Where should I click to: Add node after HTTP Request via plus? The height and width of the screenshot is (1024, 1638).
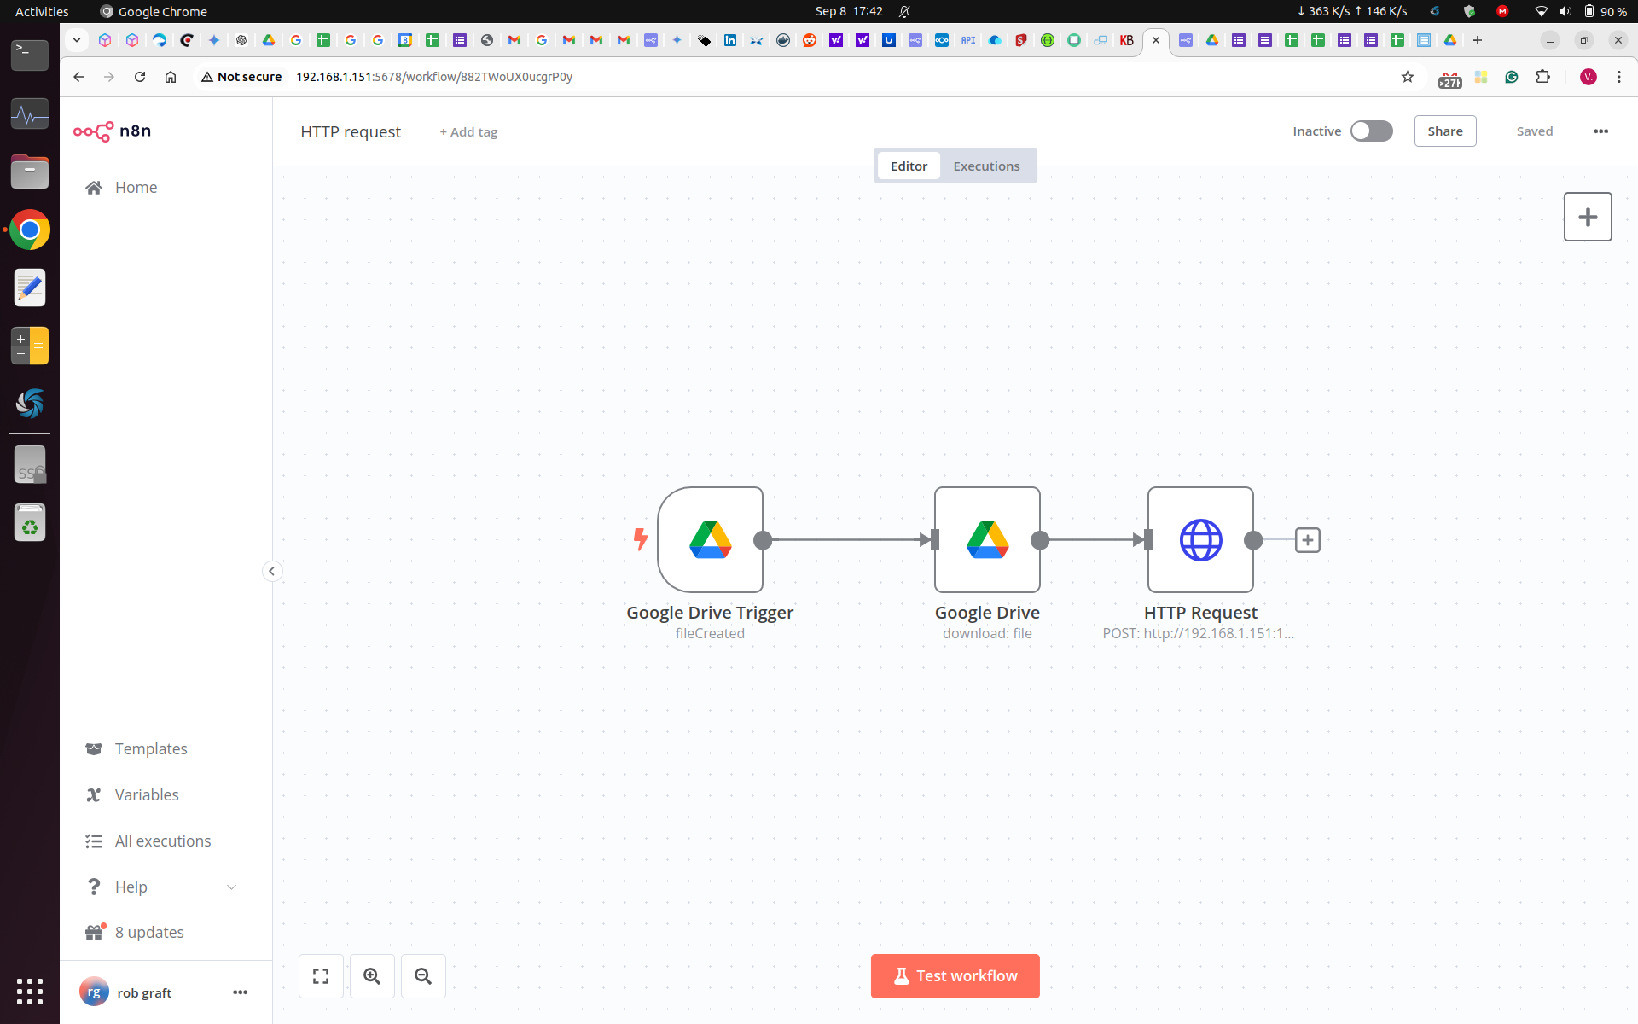click(1307, 540)
